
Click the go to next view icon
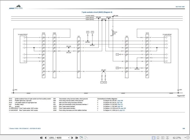pyautogui.click(x=86, y=138)
